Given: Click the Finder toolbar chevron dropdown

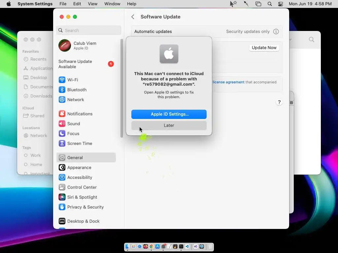Looking at the screenshot, I should coord(290,40).
